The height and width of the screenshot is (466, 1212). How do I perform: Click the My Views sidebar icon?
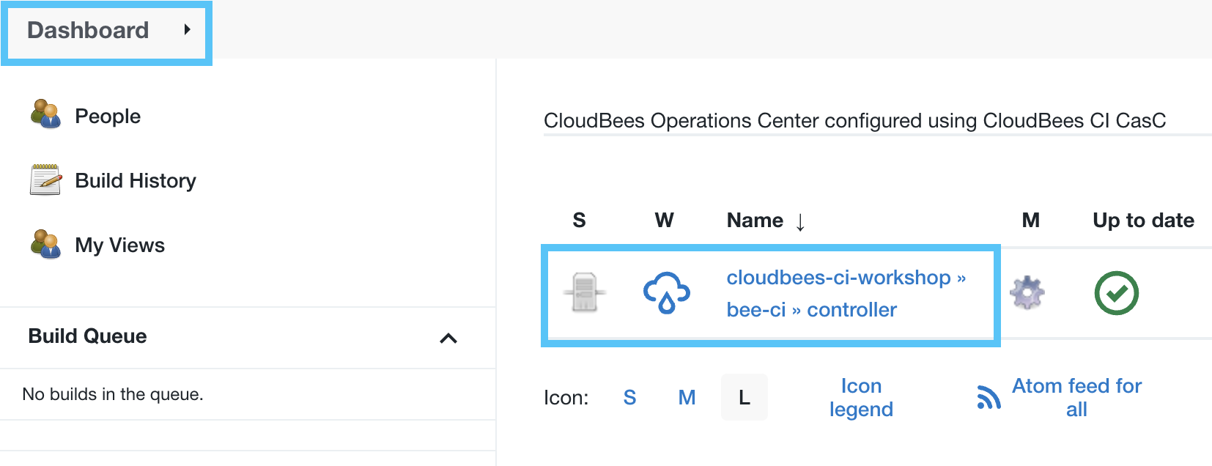click(x=45, y=244)
